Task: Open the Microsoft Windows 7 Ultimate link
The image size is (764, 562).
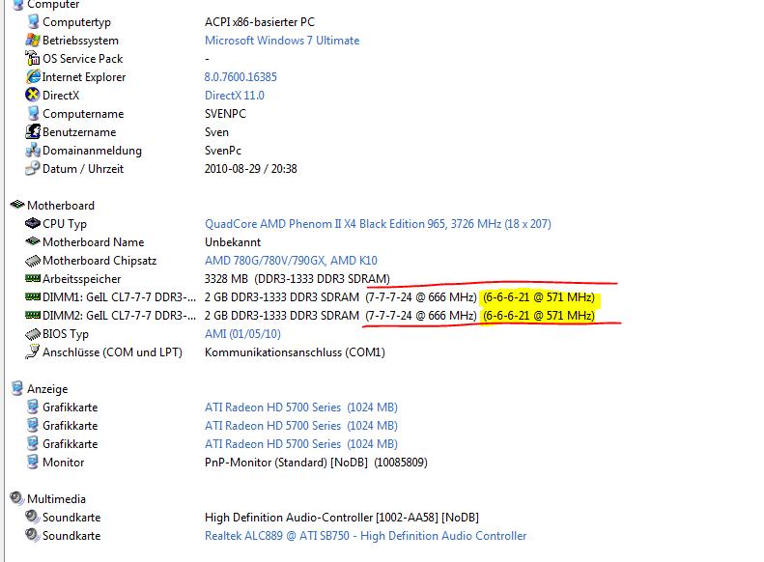Action: click(282, 41)
